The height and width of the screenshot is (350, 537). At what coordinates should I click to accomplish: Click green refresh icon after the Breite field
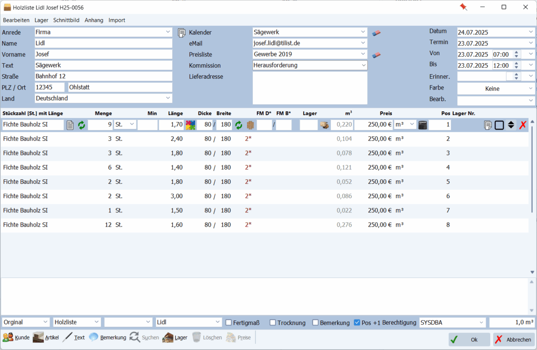tap(239, 125)
